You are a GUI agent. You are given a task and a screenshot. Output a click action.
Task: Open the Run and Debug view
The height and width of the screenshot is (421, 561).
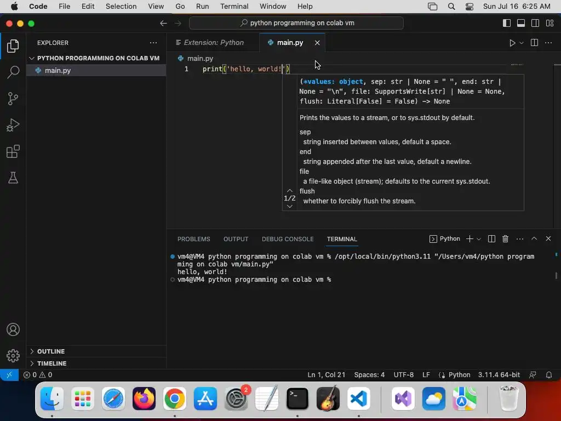point(13,125)
